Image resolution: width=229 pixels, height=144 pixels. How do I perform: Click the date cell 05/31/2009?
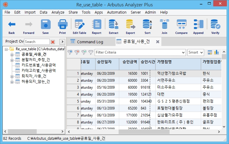(107, 101)
